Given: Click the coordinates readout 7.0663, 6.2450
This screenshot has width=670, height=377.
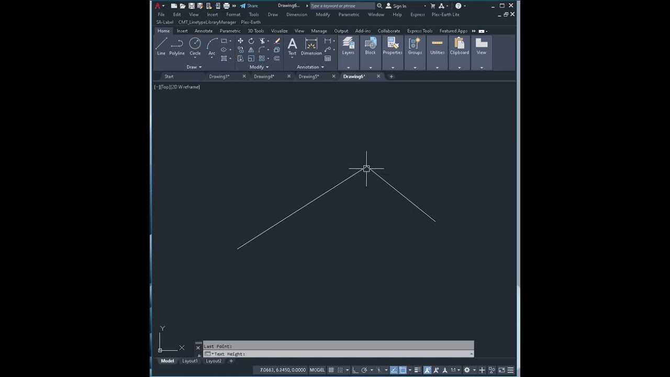Looking at the screenshot, I should click(283, 370).
